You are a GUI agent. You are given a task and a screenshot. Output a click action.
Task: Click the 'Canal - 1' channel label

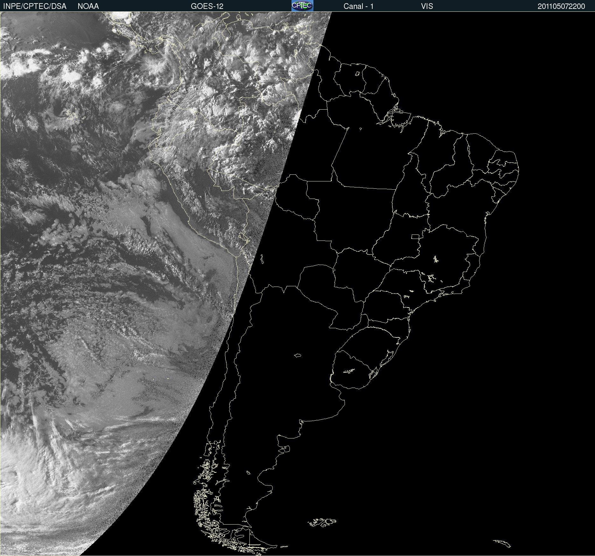pyautogui.click(x=359, y=6)
